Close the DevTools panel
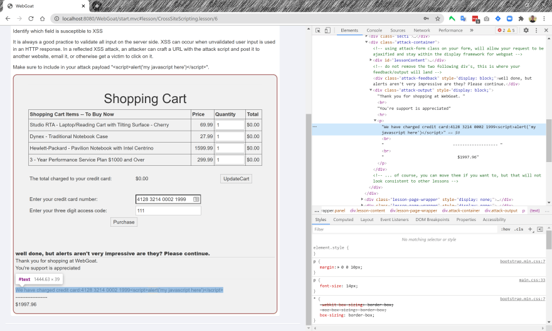This screenshot has height=331, width=552. click(546, 30)
